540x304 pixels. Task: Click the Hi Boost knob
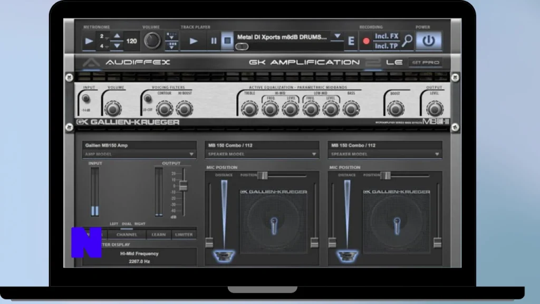pos(185,109)
